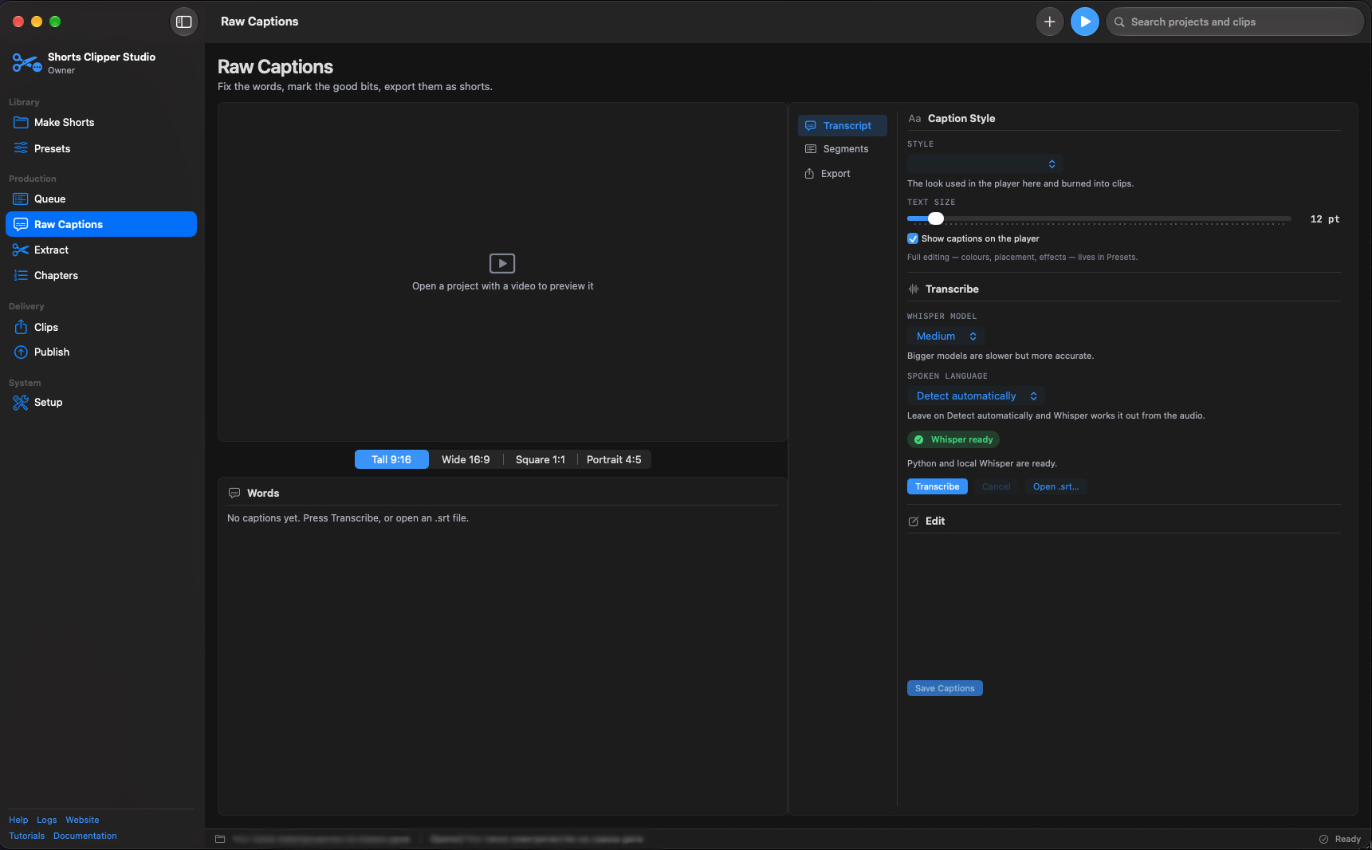The width and height of the screenshot is (1372, 850).
Task: Switch to the Segments tab
Action: (x=843, y=149)
